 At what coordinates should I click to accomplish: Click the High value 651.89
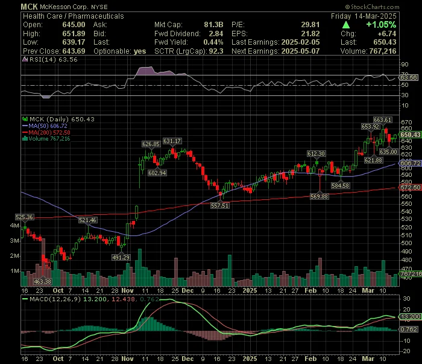(74, 34)
